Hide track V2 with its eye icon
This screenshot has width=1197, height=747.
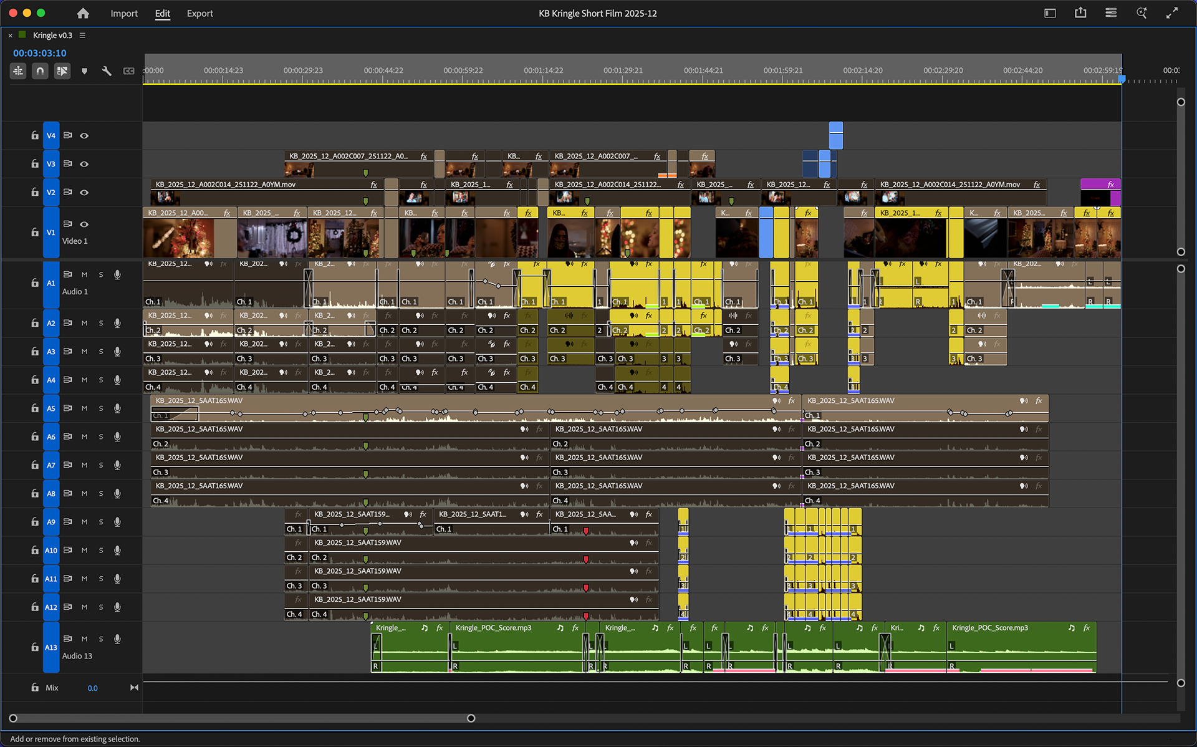tap(84, 192)
